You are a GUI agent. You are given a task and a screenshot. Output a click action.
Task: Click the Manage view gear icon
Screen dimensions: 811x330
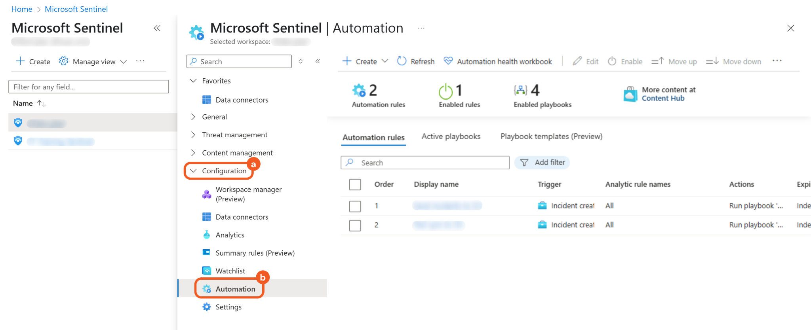point(63,61)
